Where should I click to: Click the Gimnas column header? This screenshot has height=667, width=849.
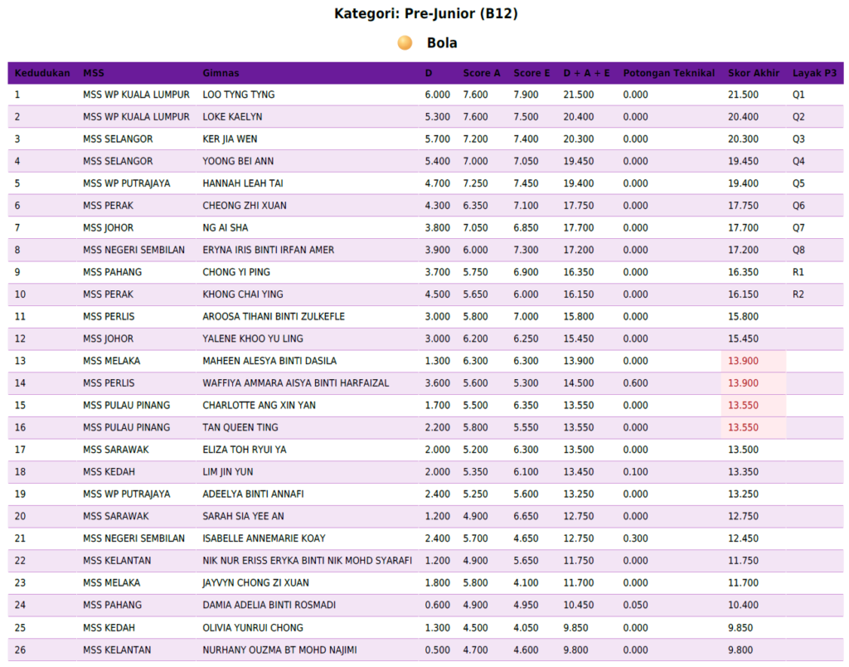pos(221,73)
